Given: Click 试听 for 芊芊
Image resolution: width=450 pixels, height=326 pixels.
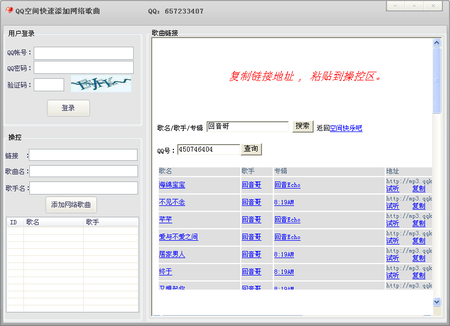Looking at the screenshot, I should click(392, 223).
